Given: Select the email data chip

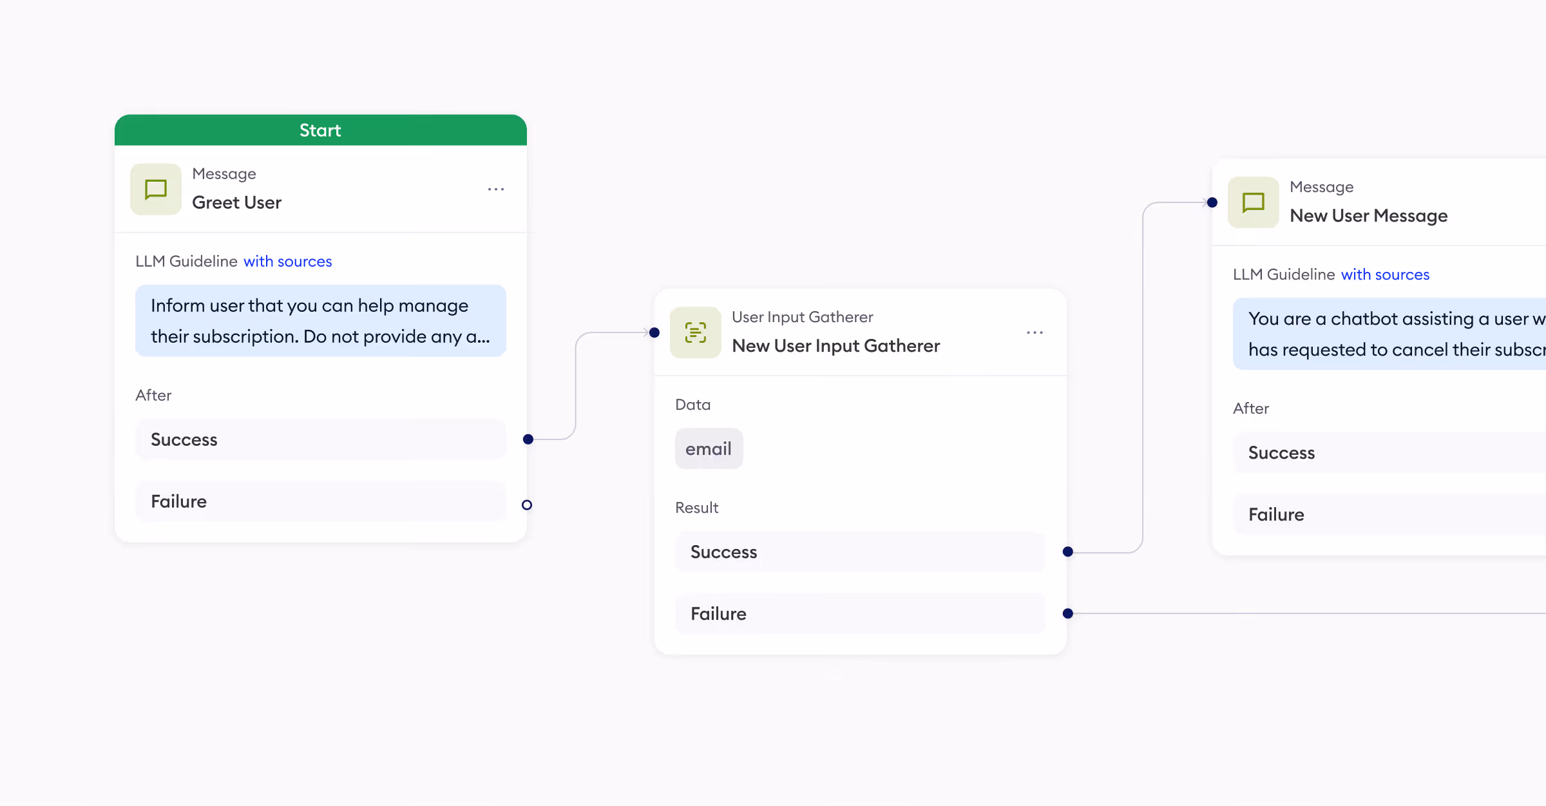Looking at the screenshot, I should (x=709, y=448).
